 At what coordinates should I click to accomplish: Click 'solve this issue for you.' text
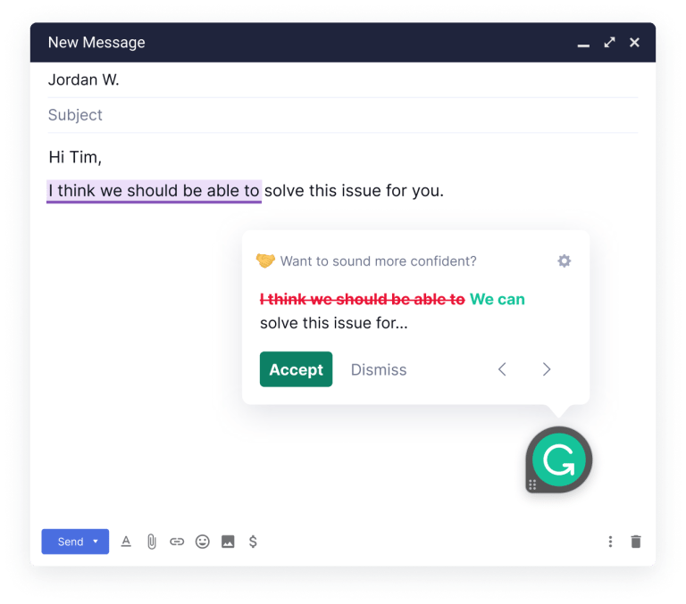354,191
